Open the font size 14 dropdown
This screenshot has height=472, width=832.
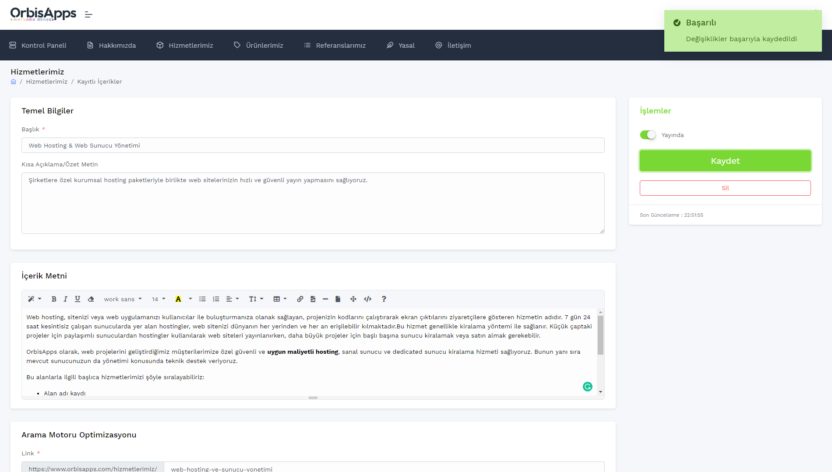pos(159,299)
